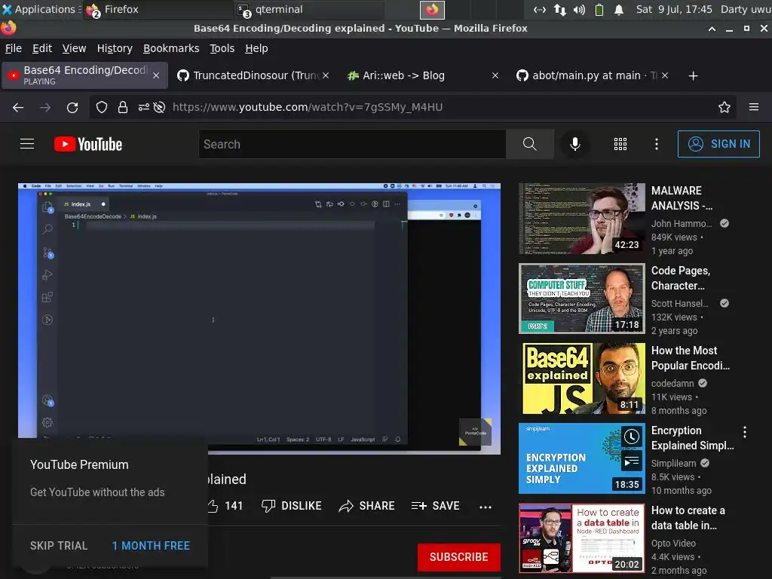
Task: Open more actions ellipsis below the video
Action: (x=486, y=507)
